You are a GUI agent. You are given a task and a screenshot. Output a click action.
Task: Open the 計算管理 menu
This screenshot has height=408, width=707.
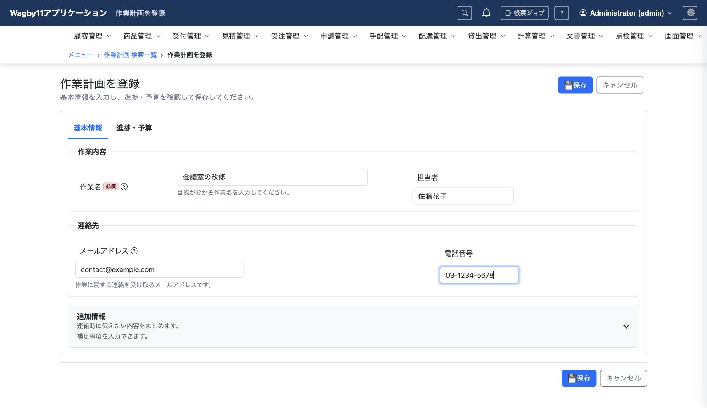pos(535,36)
